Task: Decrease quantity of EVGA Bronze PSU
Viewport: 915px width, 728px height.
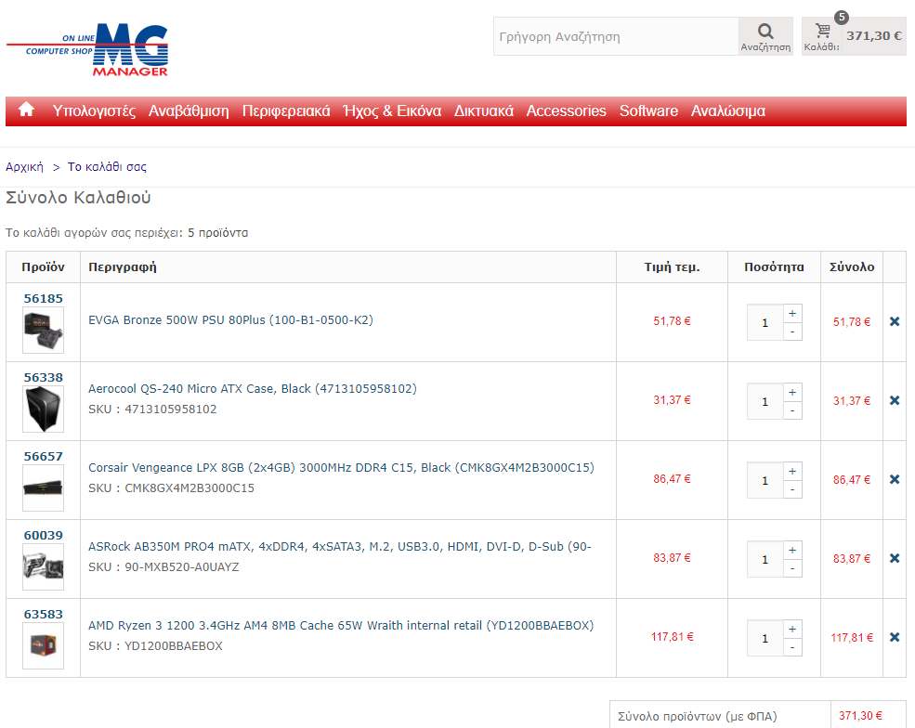Action: 792,331
